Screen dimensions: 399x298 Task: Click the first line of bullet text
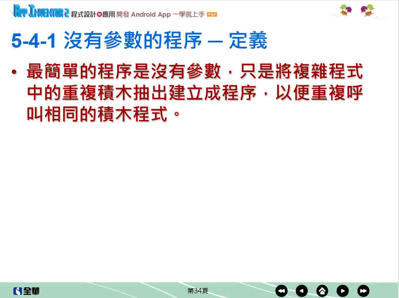(x=194, y=72)
